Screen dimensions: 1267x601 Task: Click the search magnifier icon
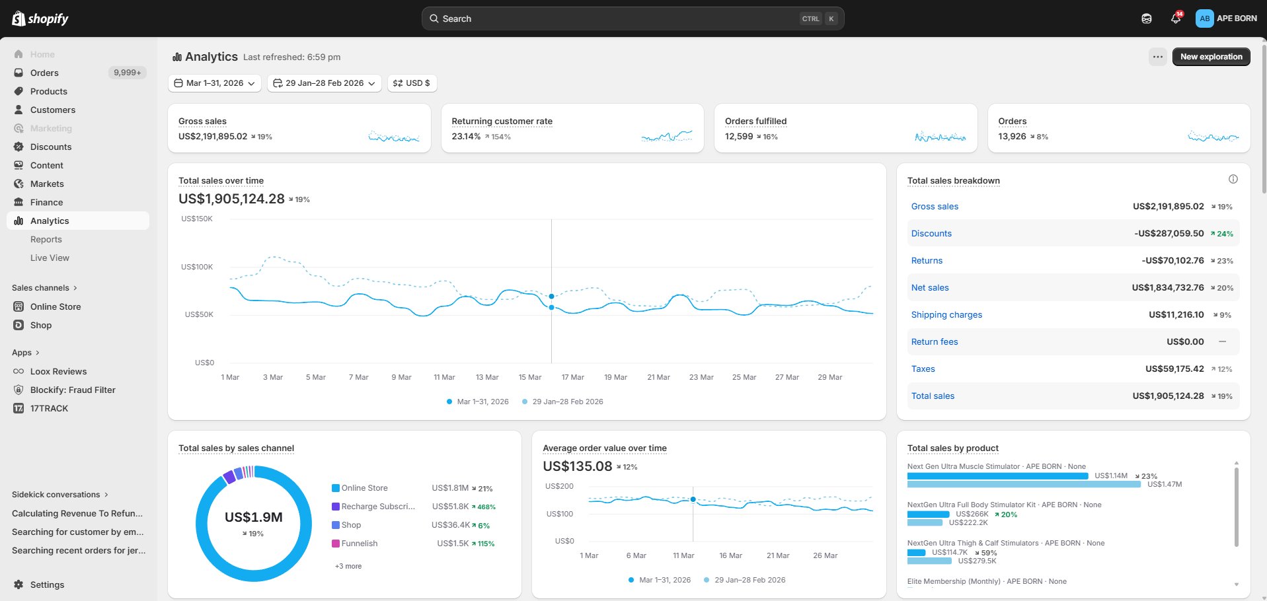434,18
